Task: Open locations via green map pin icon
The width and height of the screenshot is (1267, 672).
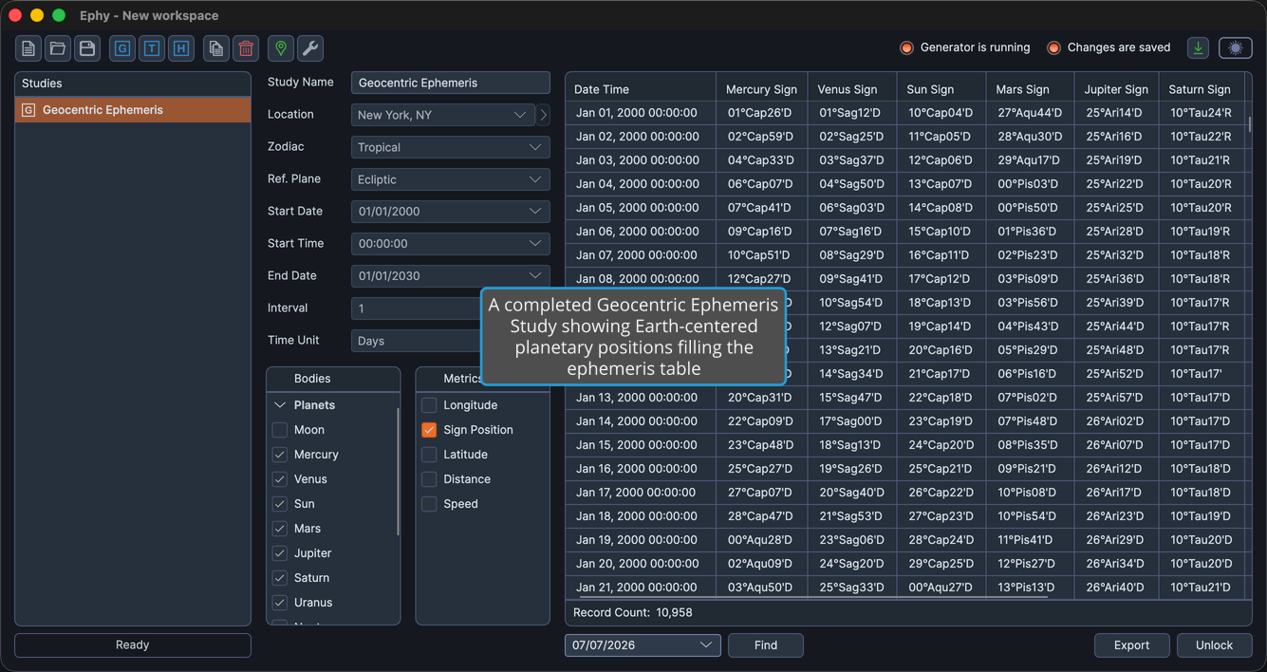Action: [281, 48]
